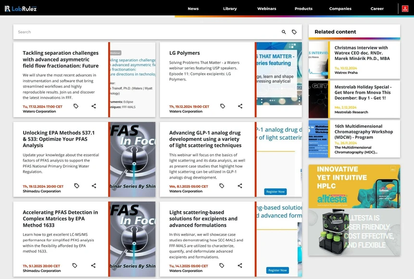Click 'Related content' heading
This screenshot has width=414, height=279.
[x=335, y=32]
